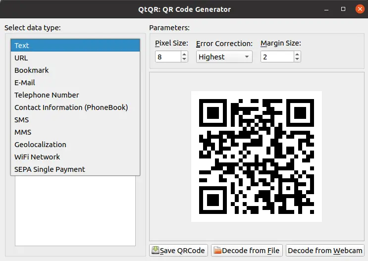The width and height of the screenshot is (368, 261).
Task: Select E-Mail in the dropdown list
Action: tap(75, 83)
